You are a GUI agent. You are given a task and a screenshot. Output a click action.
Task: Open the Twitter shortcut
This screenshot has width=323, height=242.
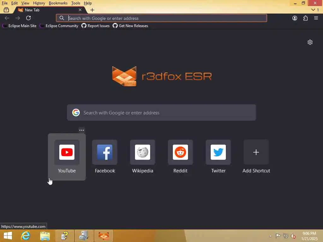[x=218, y=157]
